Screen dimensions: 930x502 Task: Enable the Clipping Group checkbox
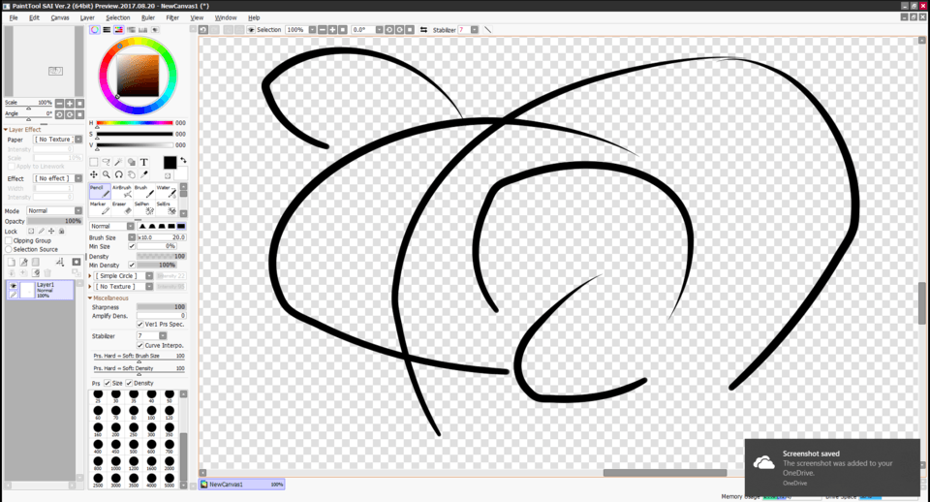pos(10,240)
